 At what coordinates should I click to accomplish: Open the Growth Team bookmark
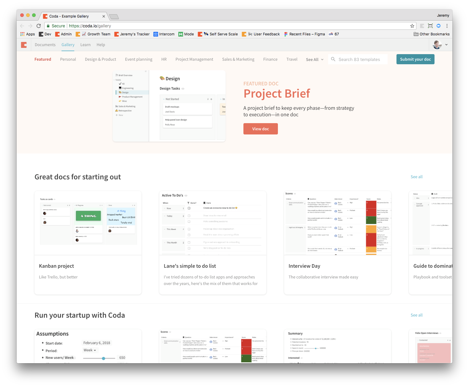[93, 34]
